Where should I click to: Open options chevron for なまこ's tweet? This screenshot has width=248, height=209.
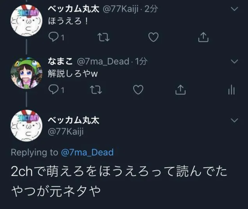pos(234,61)
